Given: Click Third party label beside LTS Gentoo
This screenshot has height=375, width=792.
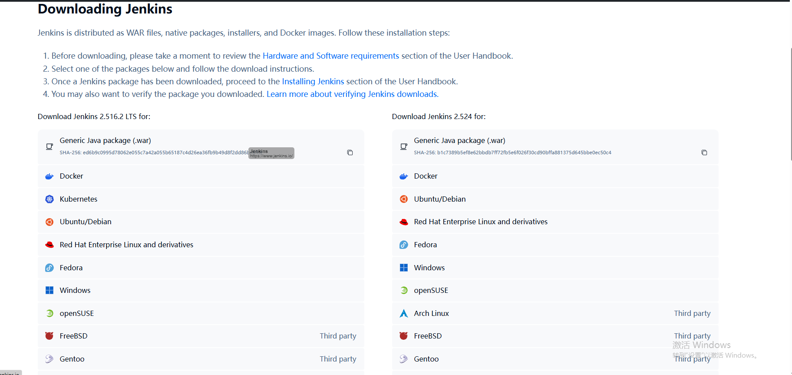Looking at the screenshot, I should click(x=338, y=359).
